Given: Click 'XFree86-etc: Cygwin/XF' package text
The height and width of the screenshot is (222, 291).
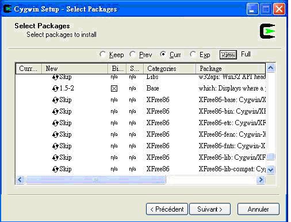Looking at the screenshot, I should [x=232, y=123].
